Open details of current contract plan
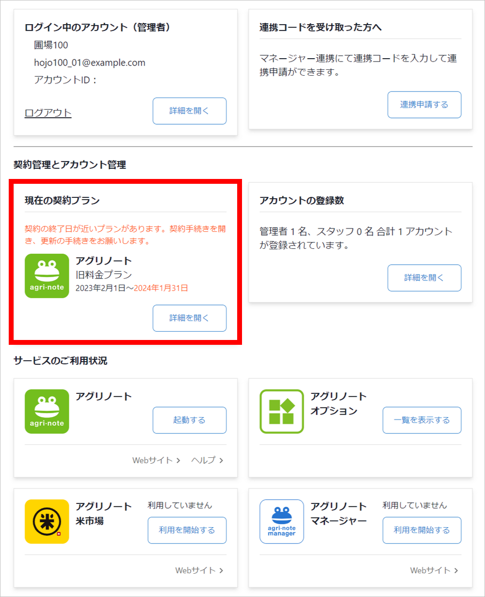485x597 pixels. point(190,318)
